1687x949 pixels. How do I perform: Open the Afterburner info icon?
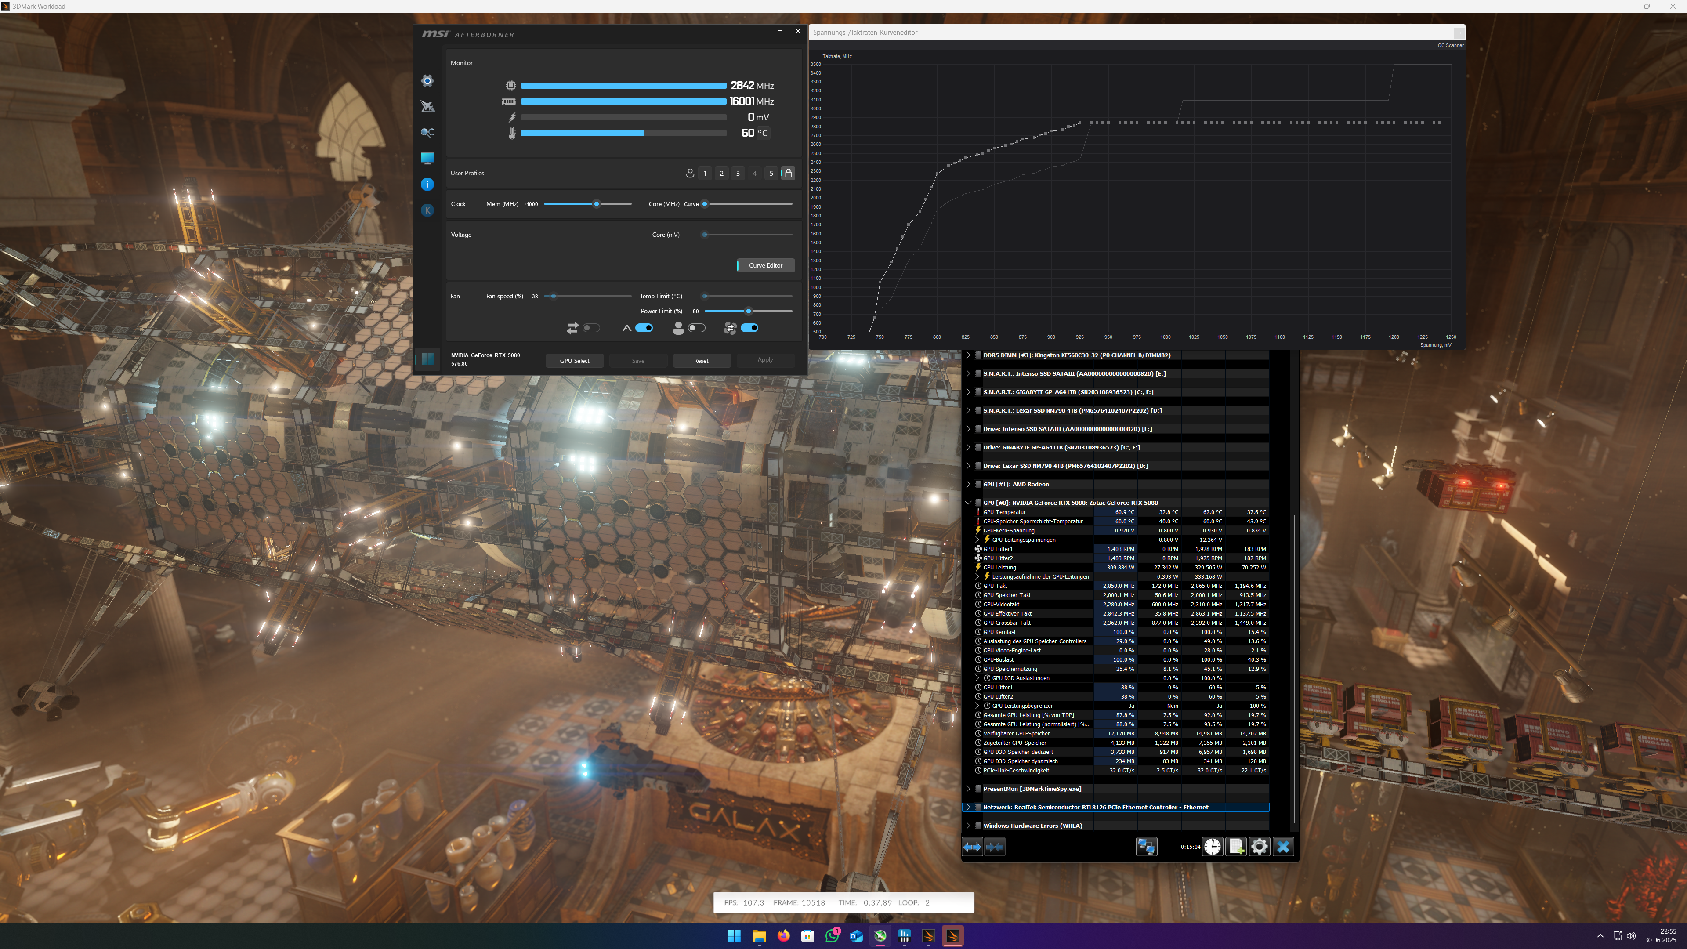click(x=427, y=185)
